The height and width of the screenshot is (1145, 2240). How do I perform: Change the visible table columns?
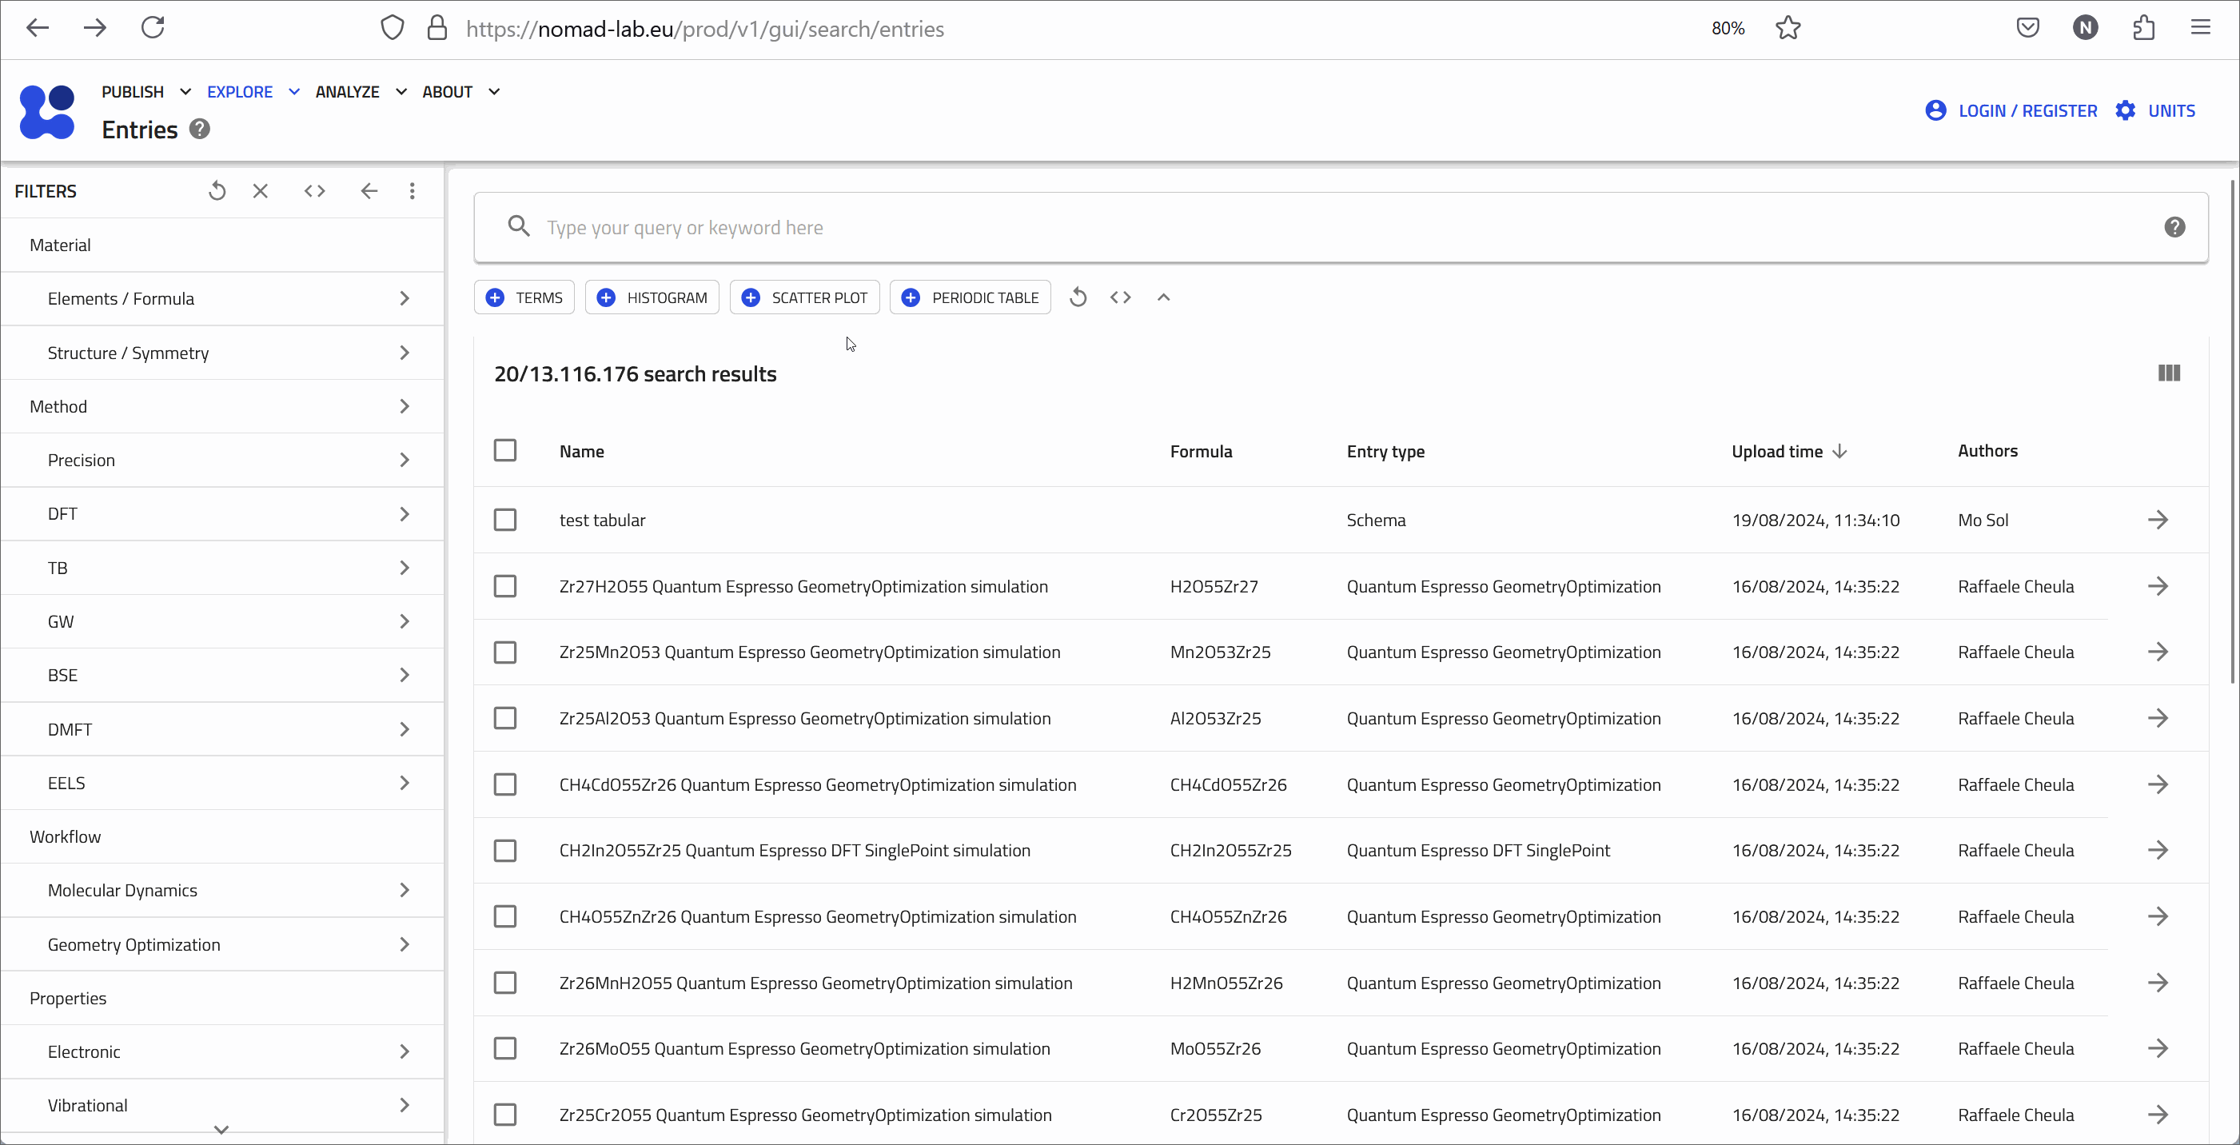tap(2169, 373)
